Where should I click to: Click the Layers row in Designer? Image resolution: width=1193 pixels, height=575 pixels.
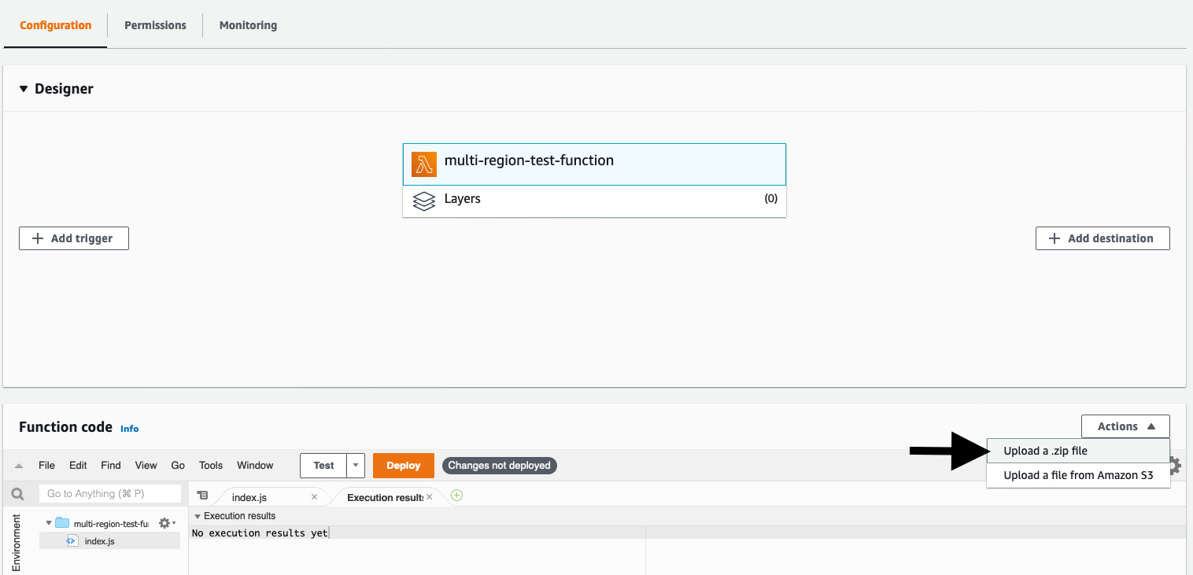[594, 201]
